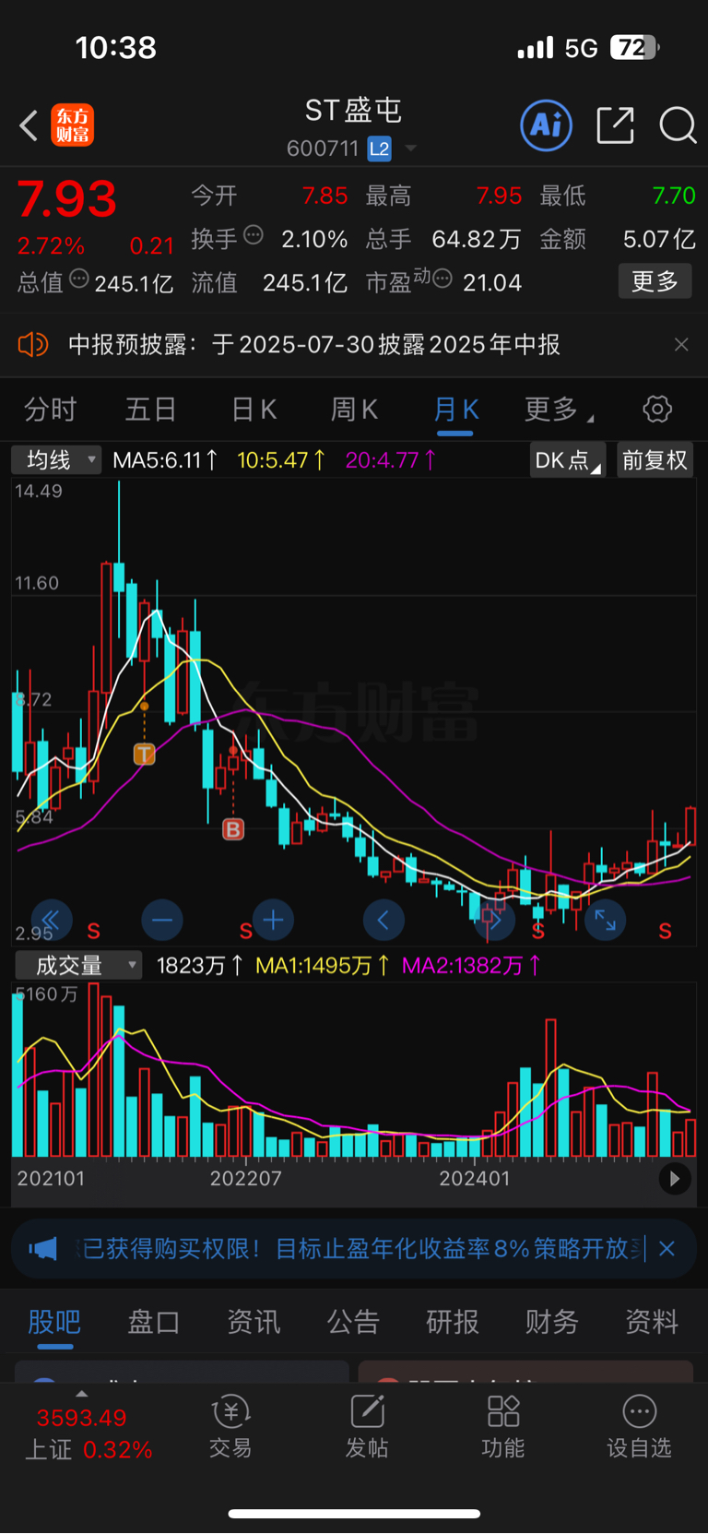This screenshot has height=1534, width=708.
Task: Switch to 盘口 tab
Action: click(154, 1322)
